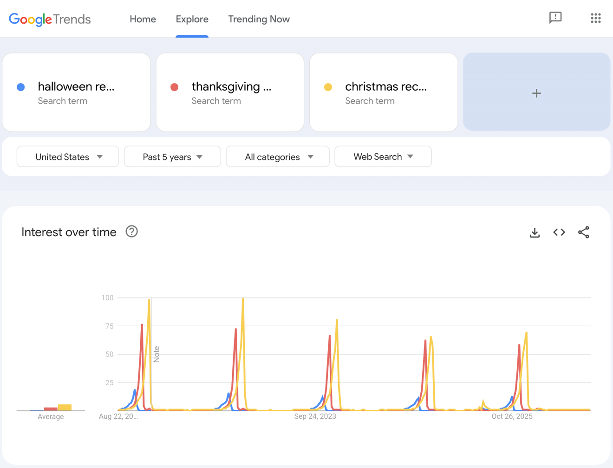
Task: Click the Note marker on chart
Action: tap(157, 354)
